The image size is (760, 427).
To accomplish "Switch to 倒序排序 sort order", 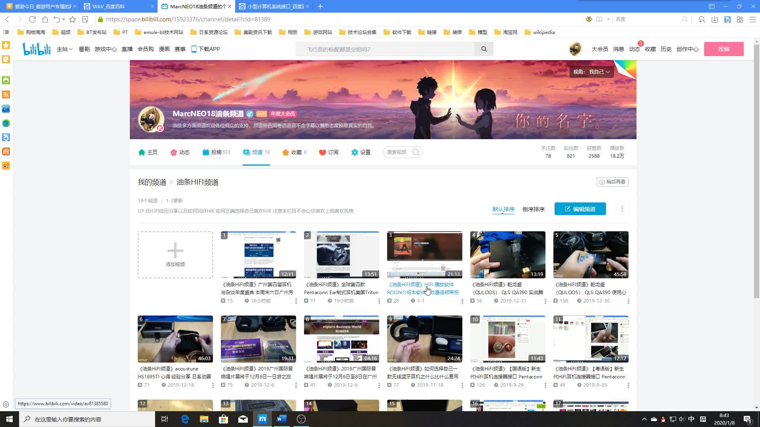I will pyautogui.click(x=533, y=209).
